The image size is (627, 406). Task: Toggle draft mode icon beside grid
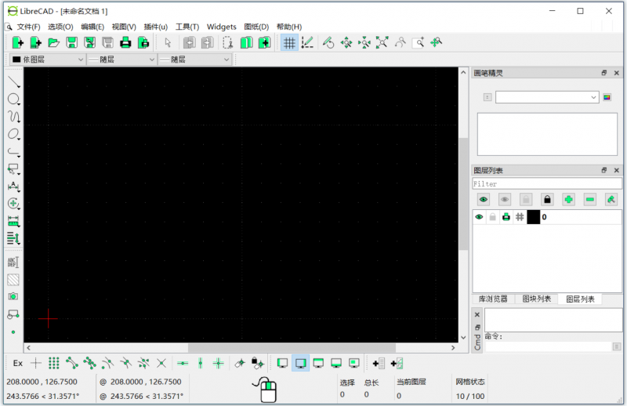click(x=307, y=43)
